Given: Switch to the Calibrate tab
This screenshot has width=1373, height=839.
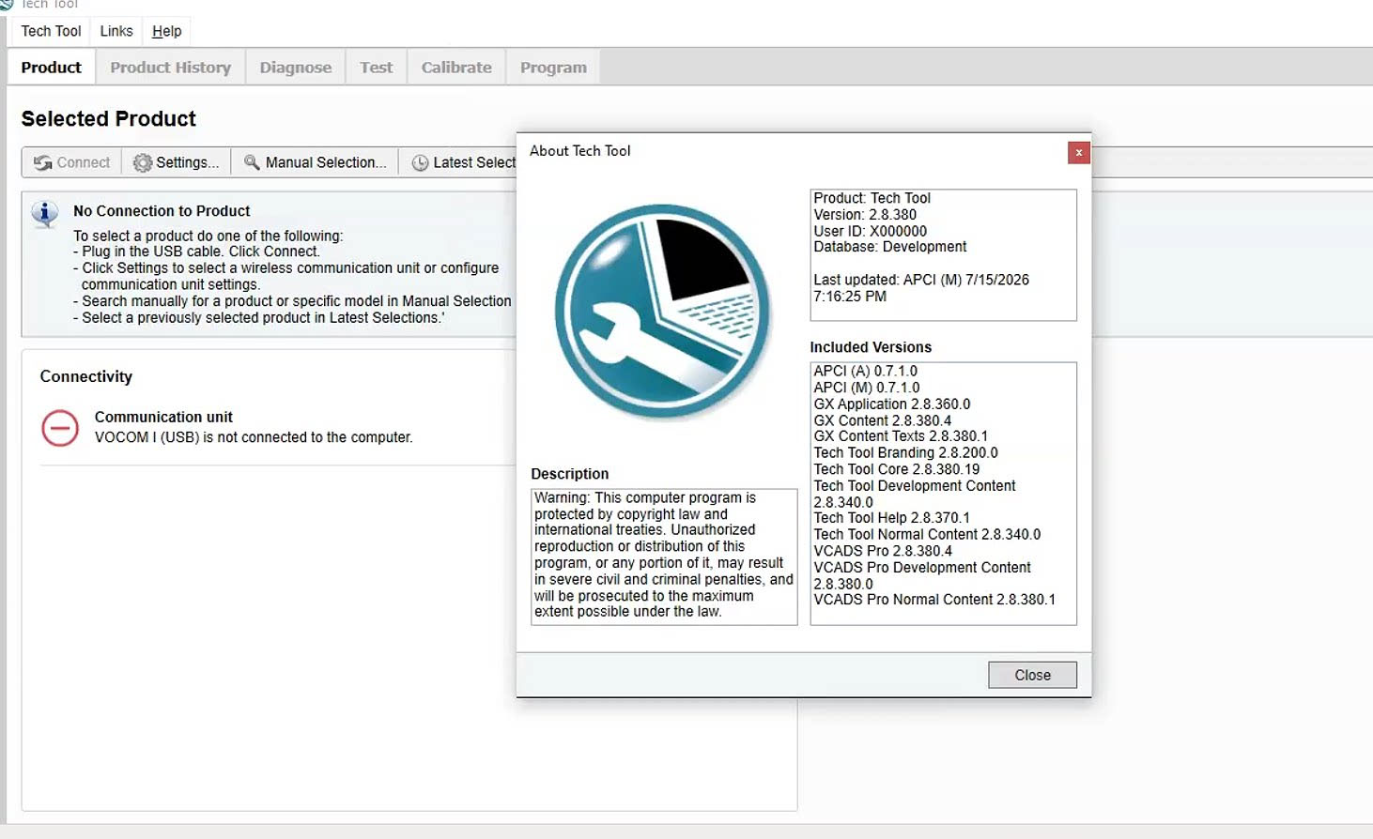Looking at the screenshot, I should (456, 68).
